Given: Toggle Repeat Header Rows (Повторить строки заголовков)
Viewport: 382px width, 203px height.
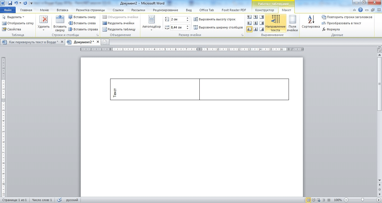Looking at the screenshot, I should point(347,17).
